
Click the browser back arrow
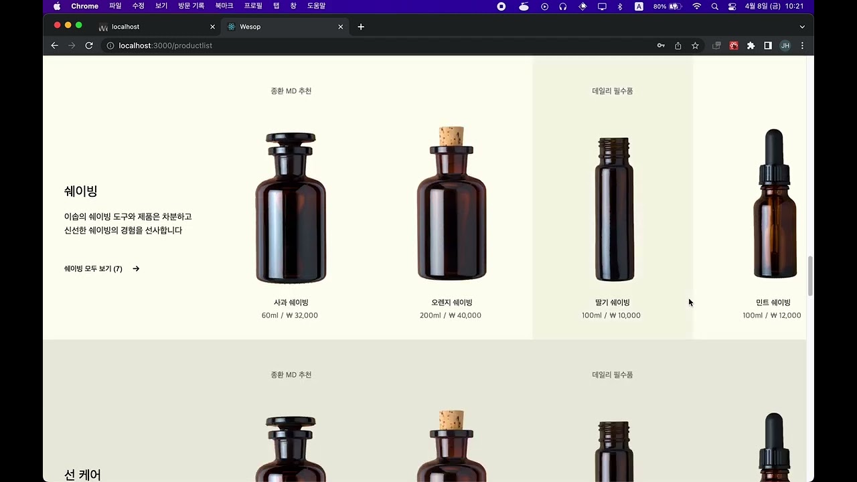tap(55, 46)
